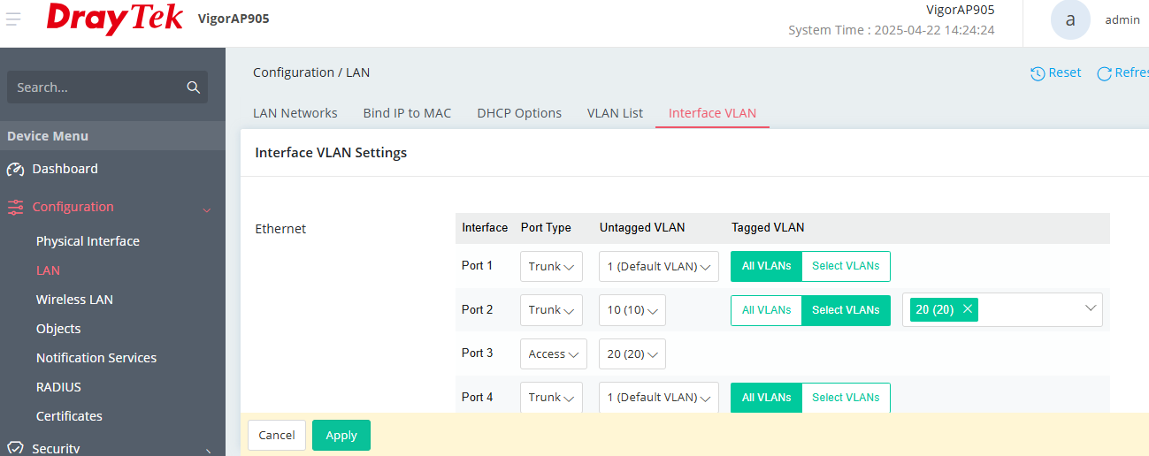Click the DrayTek logo

click(x=115, y=19)
